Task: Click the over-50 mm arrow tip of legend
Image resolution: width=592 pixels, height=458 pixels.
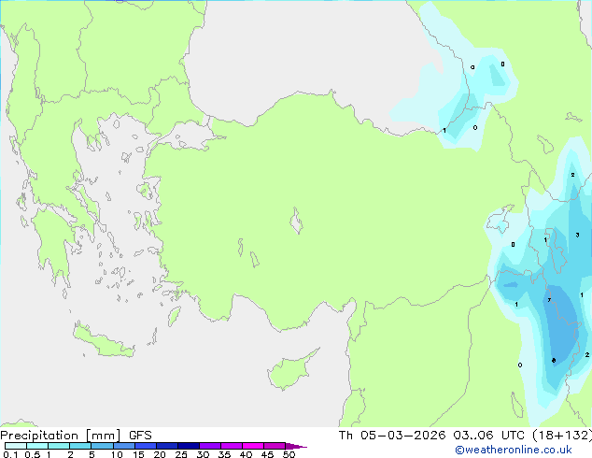Action: click(x=296, y=446)
